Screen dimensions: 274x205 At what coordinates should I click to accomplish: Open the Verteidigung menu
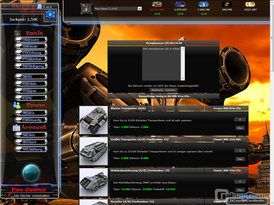pos(31,66)
